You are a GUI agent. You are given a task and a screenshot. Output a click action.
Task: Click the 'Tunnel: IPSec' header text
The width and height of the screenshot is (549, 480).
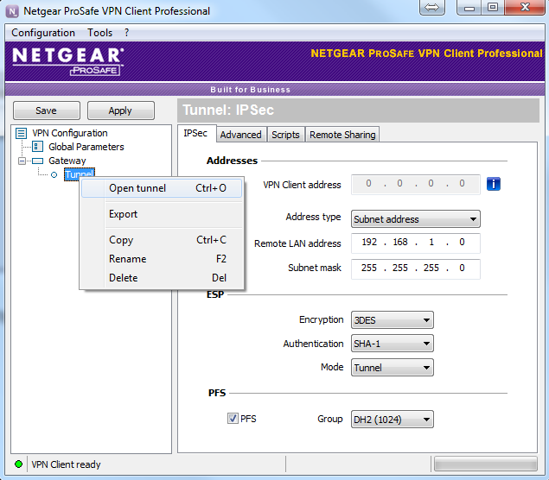(x=228, y=111)
